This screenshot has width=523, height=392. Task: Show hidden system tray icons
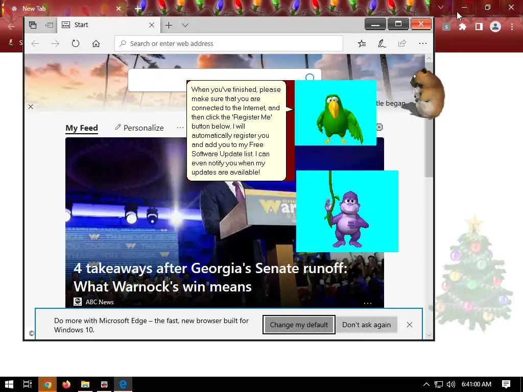coord(426,384)
